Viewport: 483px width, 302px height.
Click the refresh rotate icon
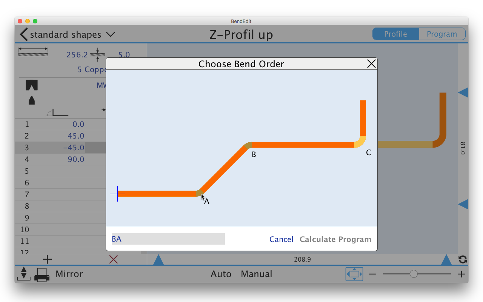pyautogui.click(x=463, y=259)
